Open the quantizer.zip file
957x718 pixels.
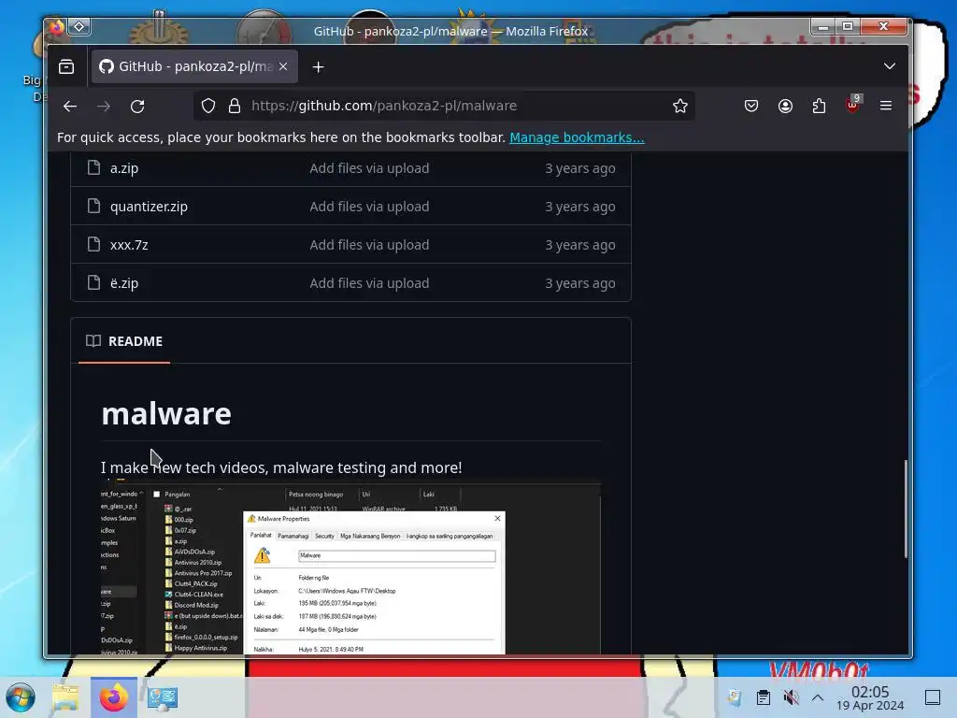[149, 207]
